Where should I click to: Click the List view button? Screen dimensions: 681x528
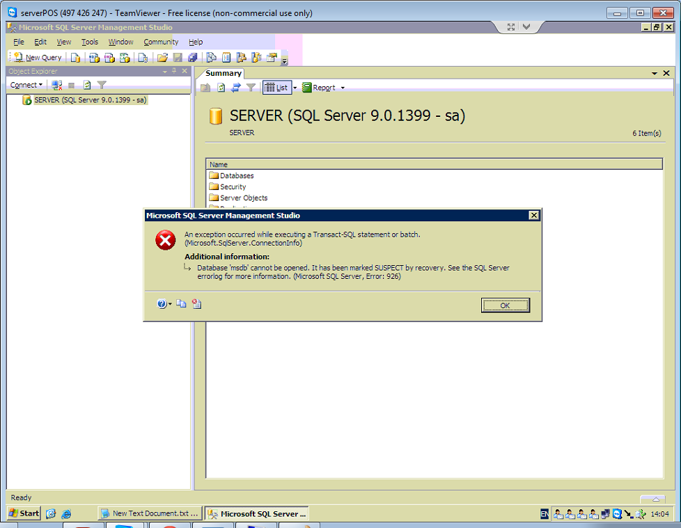[x=276, y=88]
